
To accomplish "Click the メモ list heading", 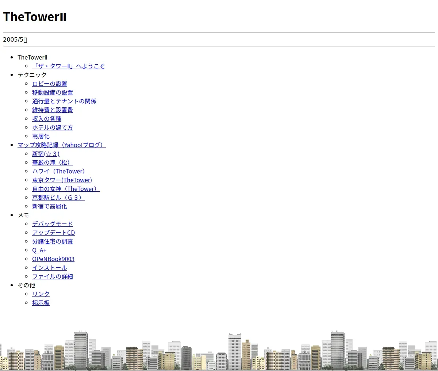I will coord(23,215).
